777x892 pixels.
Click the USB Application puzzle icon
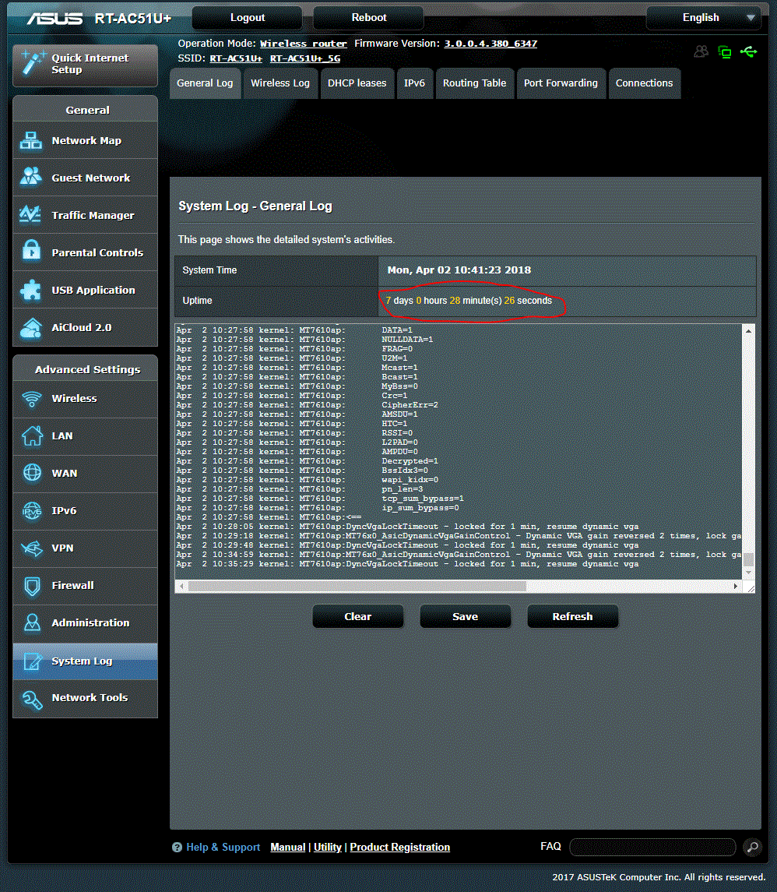pos(33,290)
